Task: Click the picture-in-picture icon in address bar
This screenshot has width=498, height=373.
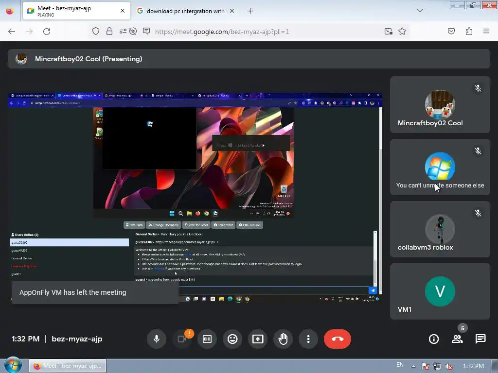Action: (x=388, y=31)
